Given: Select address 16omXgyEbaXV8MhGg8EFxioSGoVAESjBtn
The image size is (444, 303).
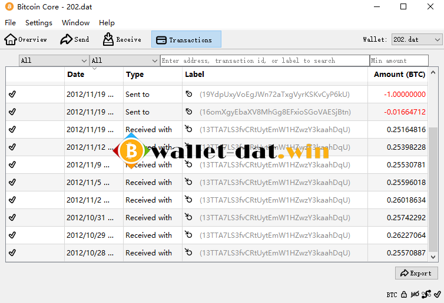Looking at the screenshot, I should (x=275, y=112).
